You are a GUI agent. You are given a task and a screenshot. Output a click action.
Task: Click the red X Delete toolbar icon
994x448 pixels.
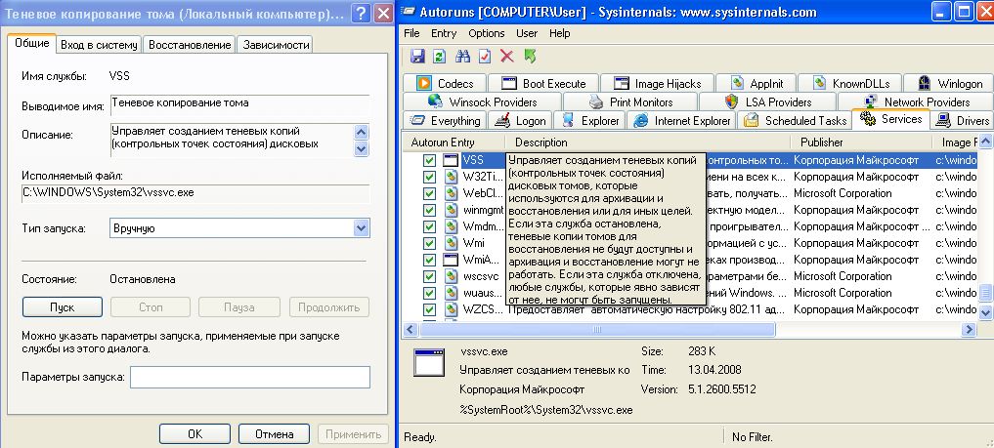[507, 57]
